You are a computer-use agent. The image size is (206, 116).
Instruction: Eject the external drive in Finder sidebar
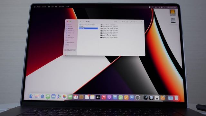point(74,50)
